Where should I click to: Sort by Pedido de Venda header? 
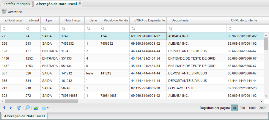click(114, 20)
